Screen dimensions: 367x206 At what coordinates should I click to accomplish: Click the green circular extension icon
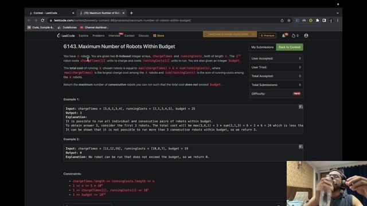pyautogui.click(x=311, y=21)
